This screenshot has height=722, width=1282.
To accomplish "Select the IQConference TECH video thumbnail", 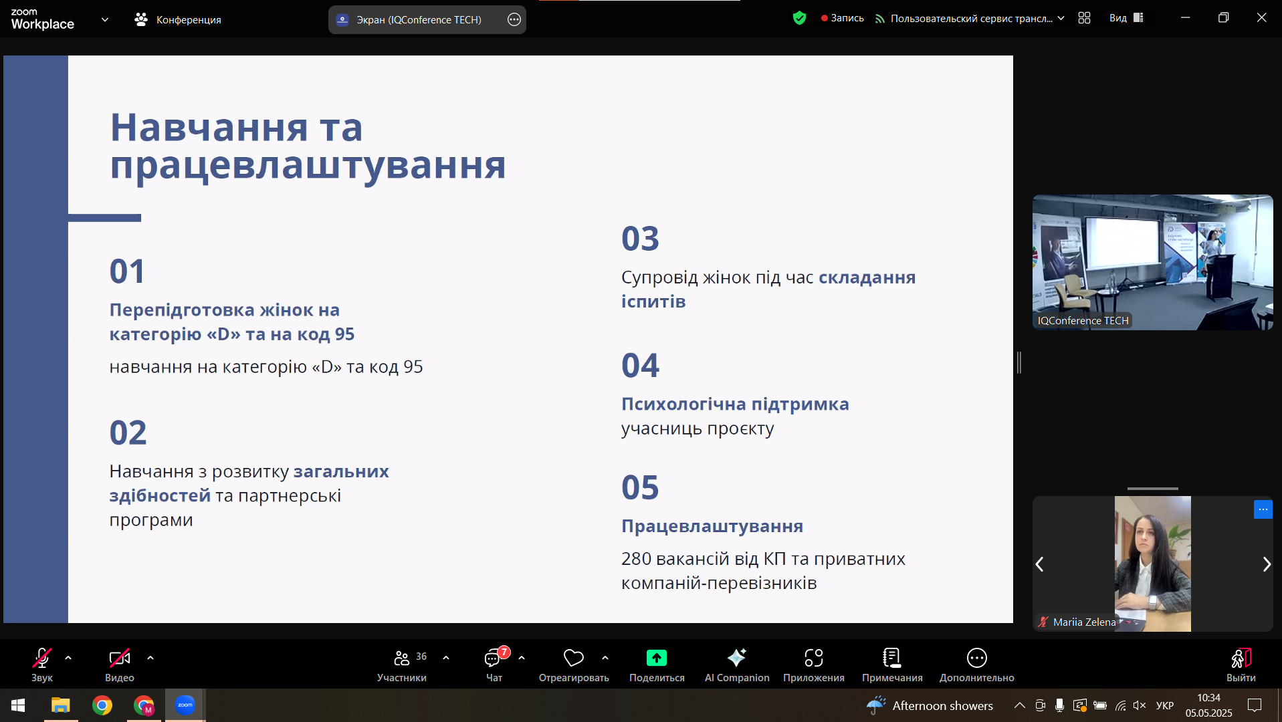I will coord(1152,262).
